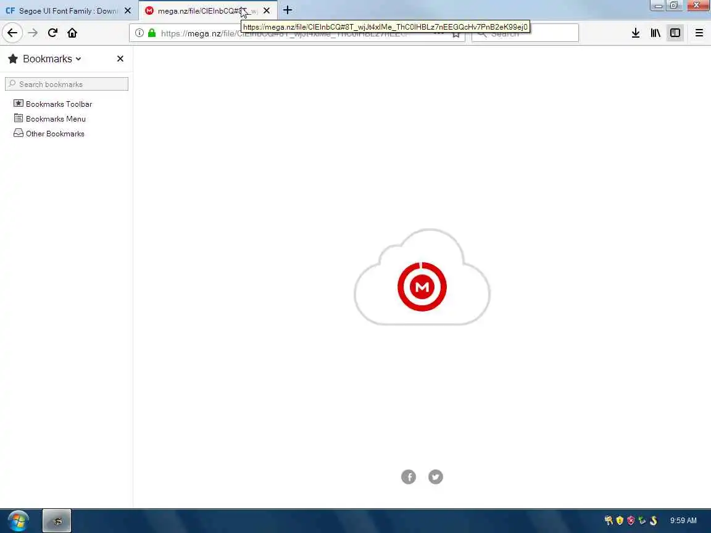Click the keys tray icon
This screenshot has width=711, height=533.
click(x=609, y=520)
